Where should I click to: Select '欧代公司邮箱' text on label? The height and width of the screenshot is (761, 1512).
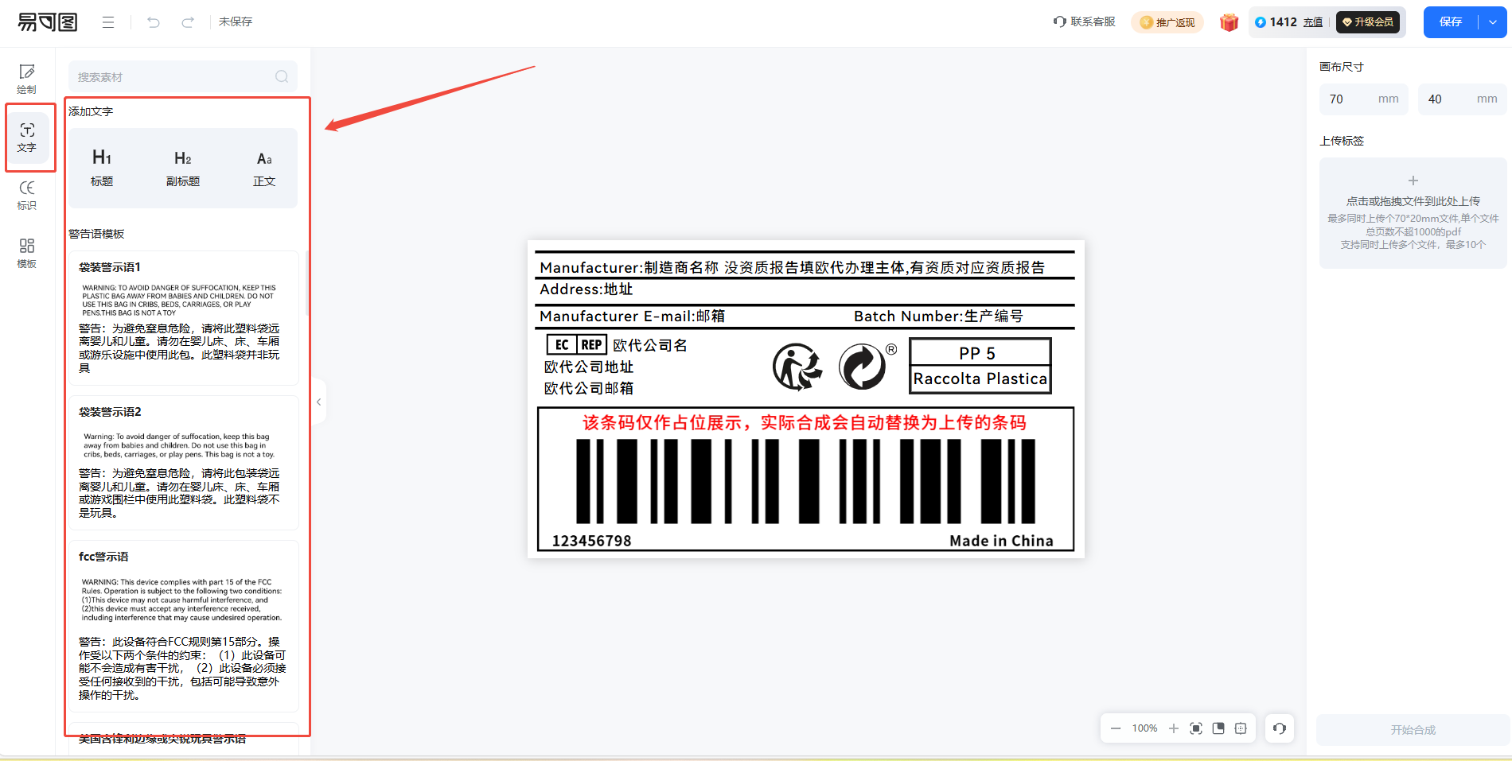(589, 388)
